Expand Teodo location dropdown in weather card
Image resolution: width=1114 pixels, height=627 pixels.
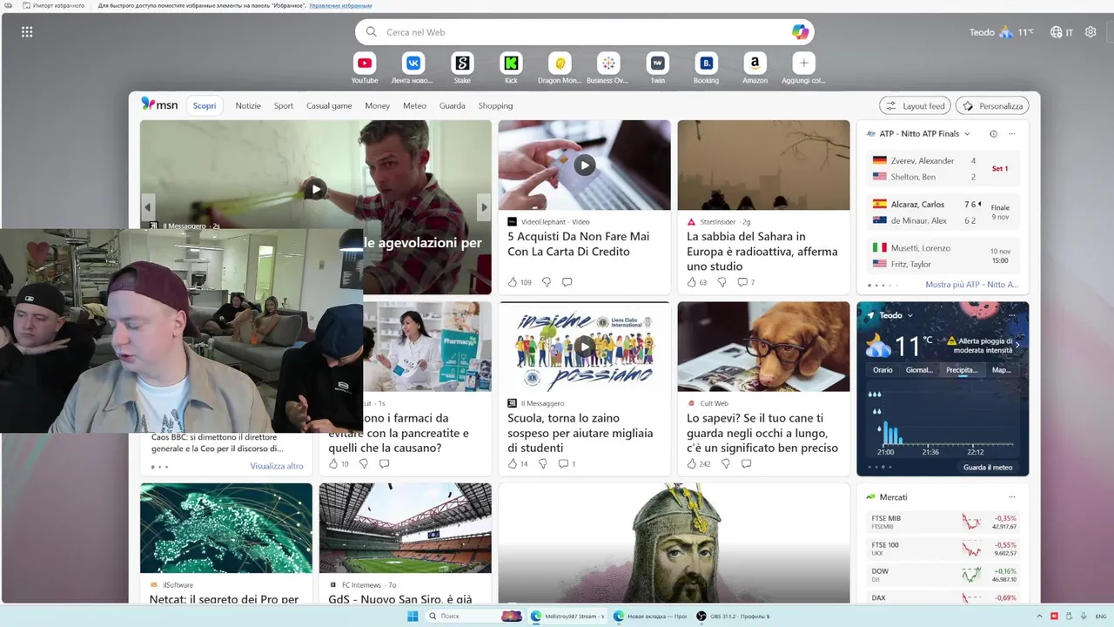click(909, 315)
